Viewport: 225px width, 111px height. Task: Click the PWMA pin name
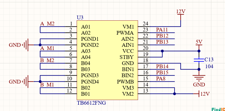pyautogui.click(x=125, y=33)
